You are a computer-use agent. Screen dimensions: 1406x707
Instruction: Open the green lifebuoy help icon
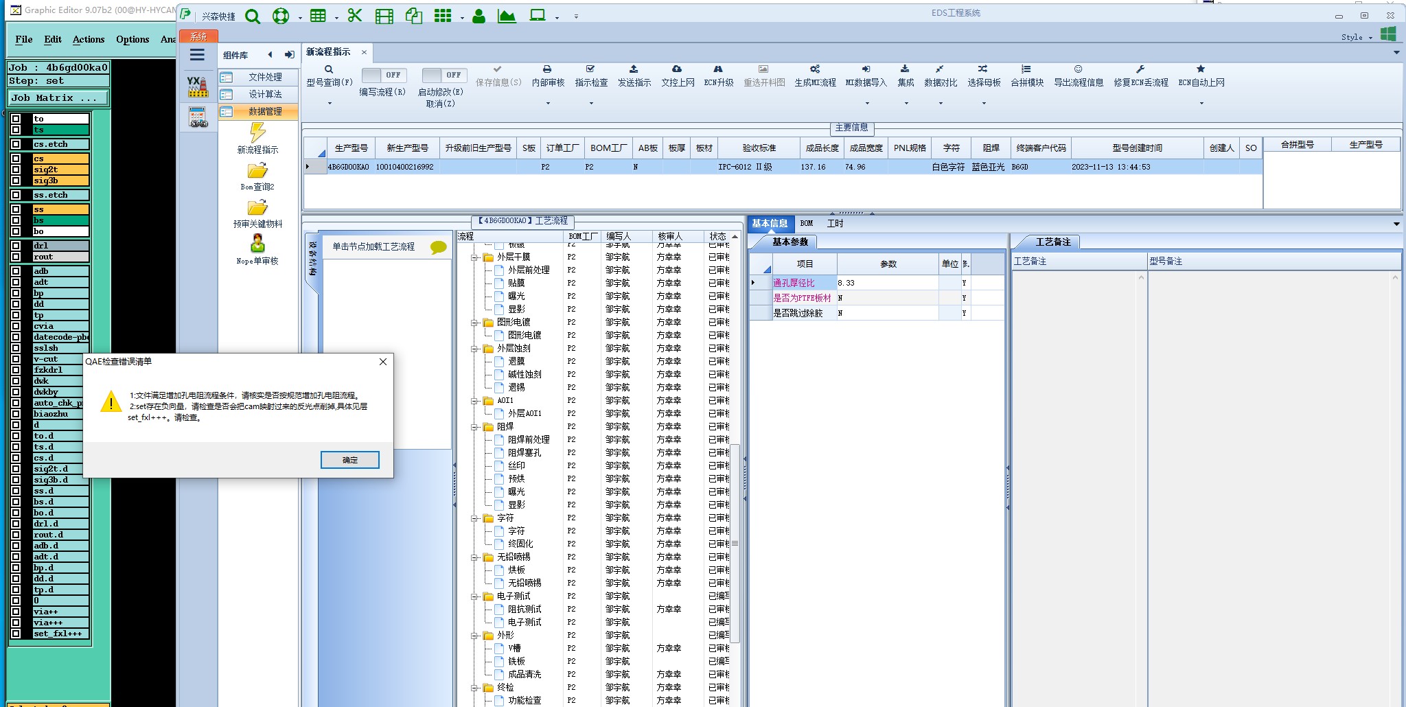click(281, 16)
